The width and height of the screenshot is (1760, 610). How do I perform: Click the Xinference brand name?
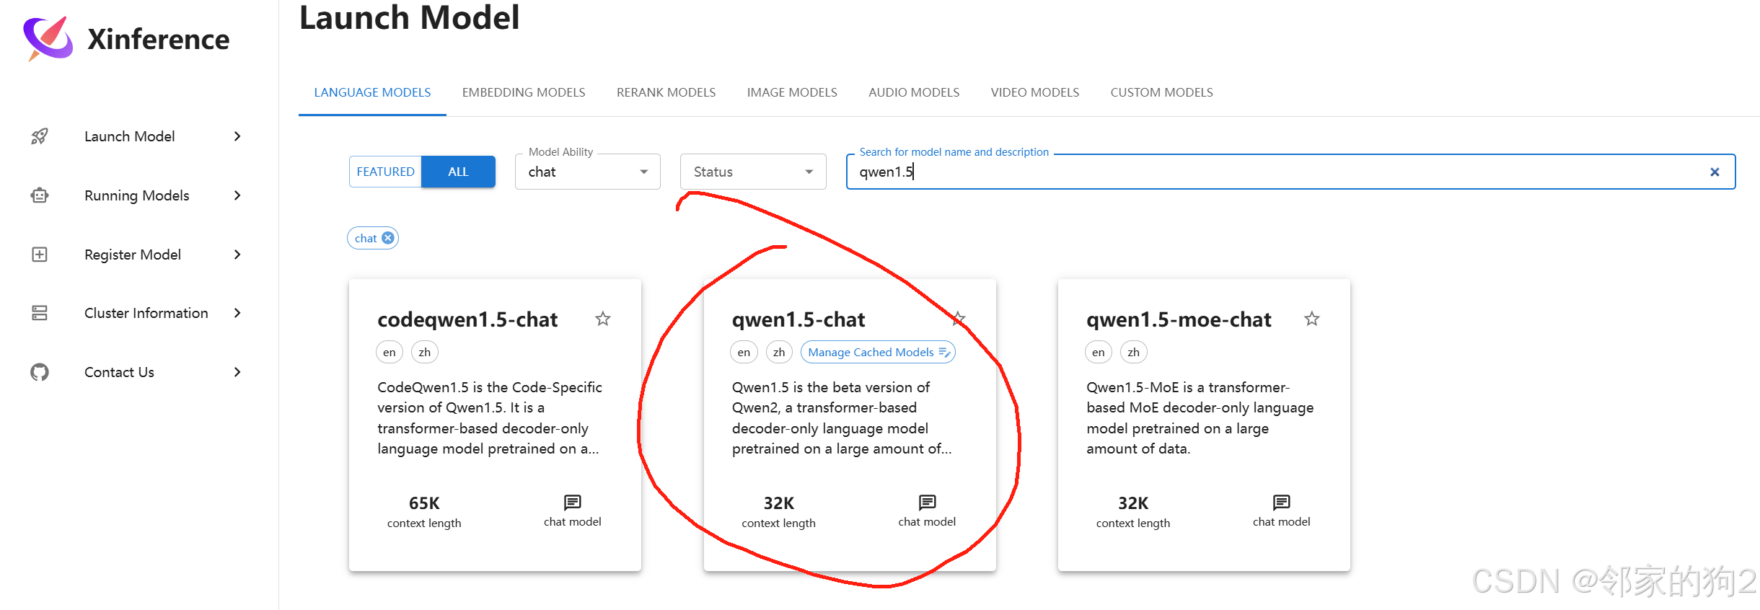159,39
